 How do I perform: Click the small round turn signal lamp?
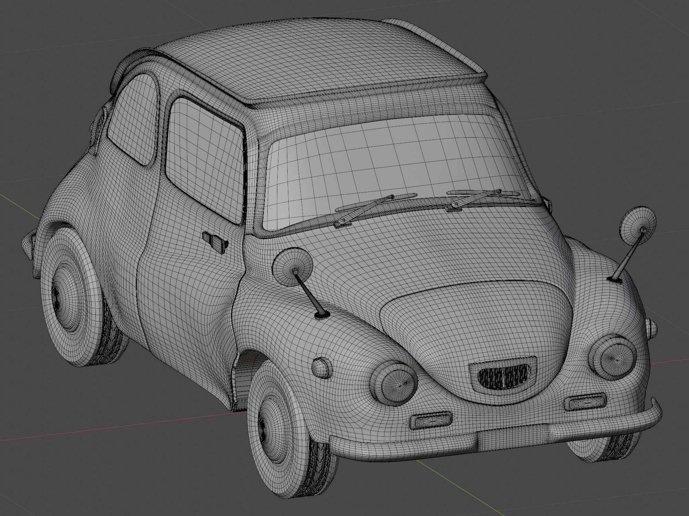pos(322,368)
